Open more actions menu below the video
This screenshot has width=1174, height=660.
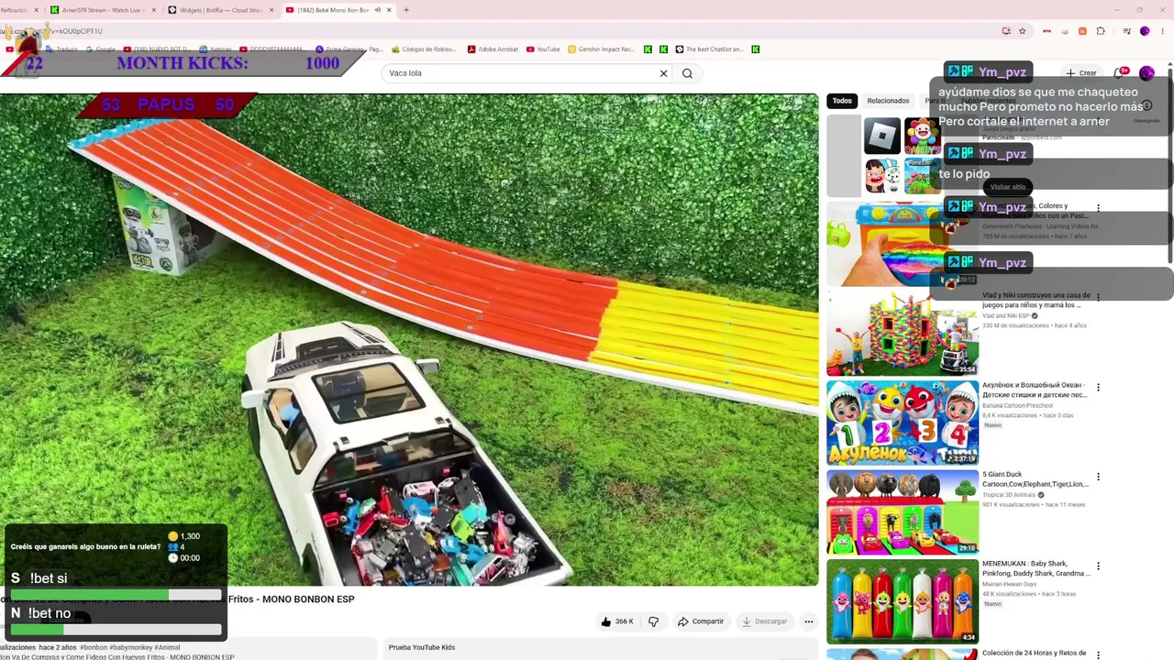[809, 621]
